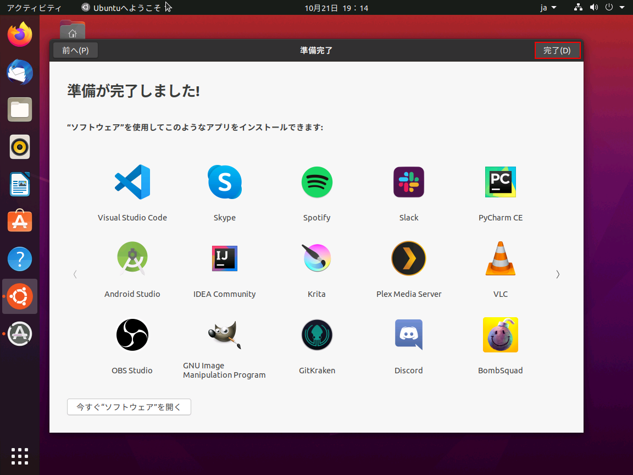Open the Files manager in the dock
This screenshot has width=633, height=475.
[x=20, y=109]
